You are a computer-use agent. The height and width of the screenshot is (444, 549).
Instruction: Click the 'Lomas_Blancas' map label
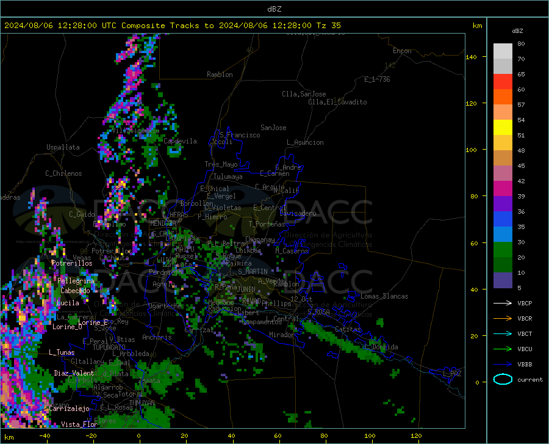384,296
